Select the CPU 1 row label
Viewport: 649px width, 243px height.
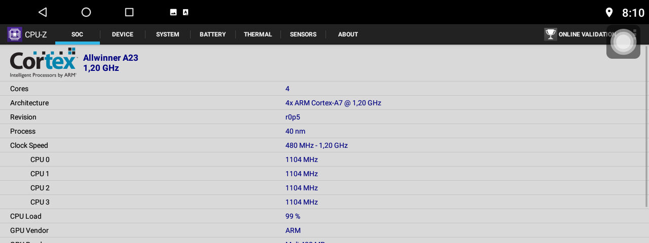tap(40, 174)
